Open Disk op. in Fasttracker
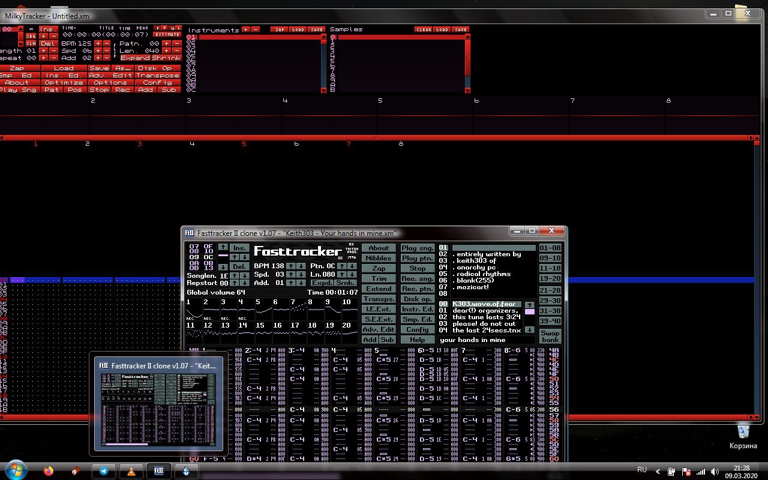This screenshot has width=768, height=480. coord(418,299)
